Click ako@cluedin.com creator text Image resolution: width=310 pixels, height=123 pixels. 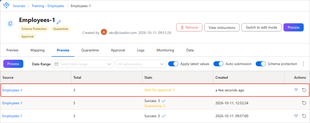[123, 33]
